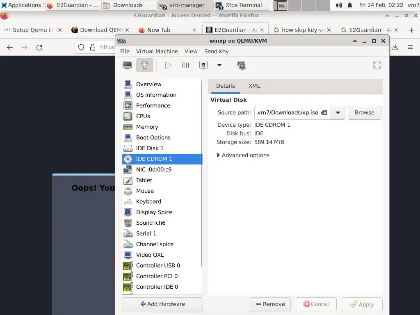
Task: Switch to the XML tab
Action: point(254,86)
